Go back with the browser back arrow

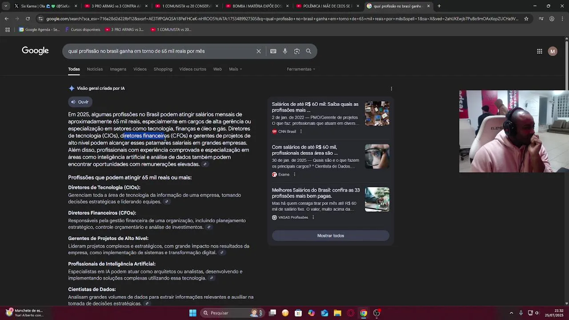pyautogui.click(x=6, y=19)
